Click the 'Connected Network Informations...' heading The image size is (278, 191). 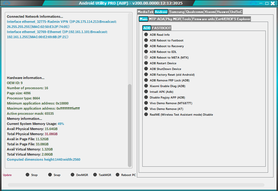click(x=35, y=17)
